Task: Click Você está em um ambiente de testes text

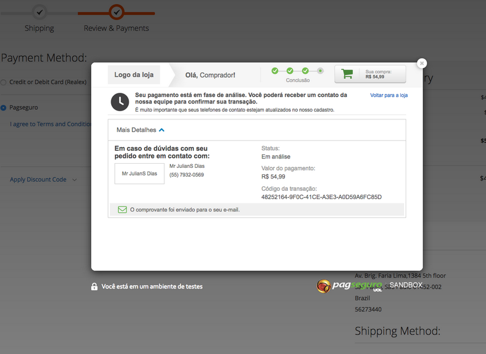Action: coord(152,287)
